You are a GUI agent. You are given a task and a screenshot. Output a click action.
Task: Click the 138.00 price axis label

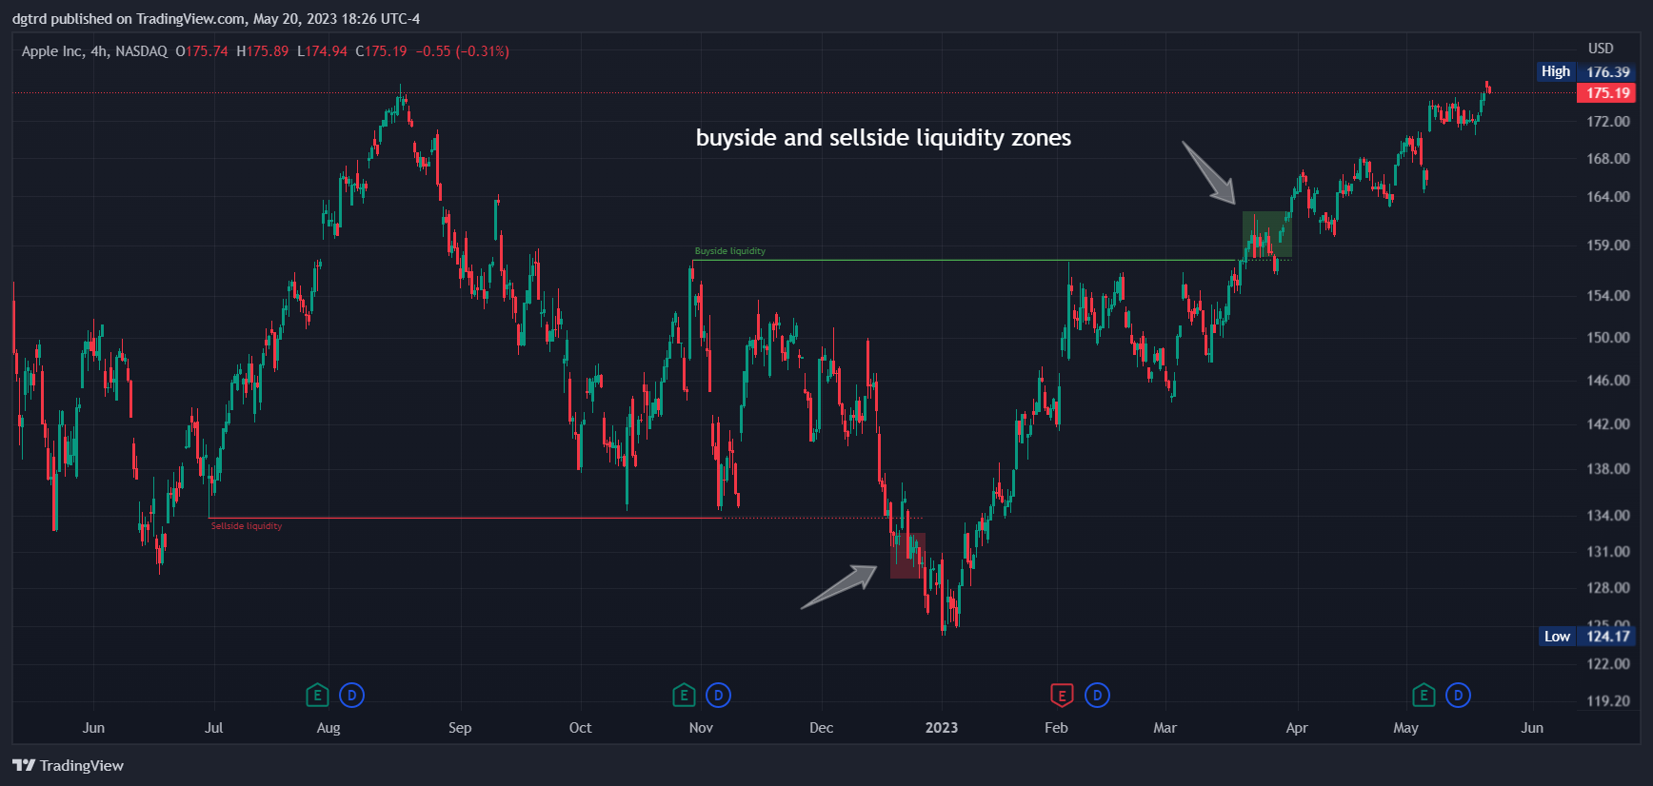[1608, 469]
